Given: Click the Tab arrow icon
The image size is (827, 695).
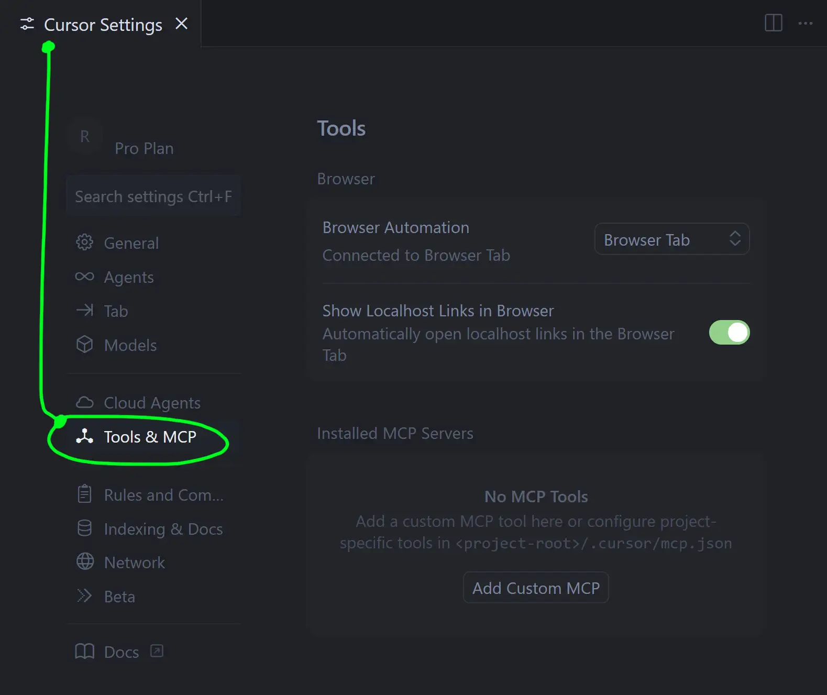Looking at the screenshot, I should (84, 311).
